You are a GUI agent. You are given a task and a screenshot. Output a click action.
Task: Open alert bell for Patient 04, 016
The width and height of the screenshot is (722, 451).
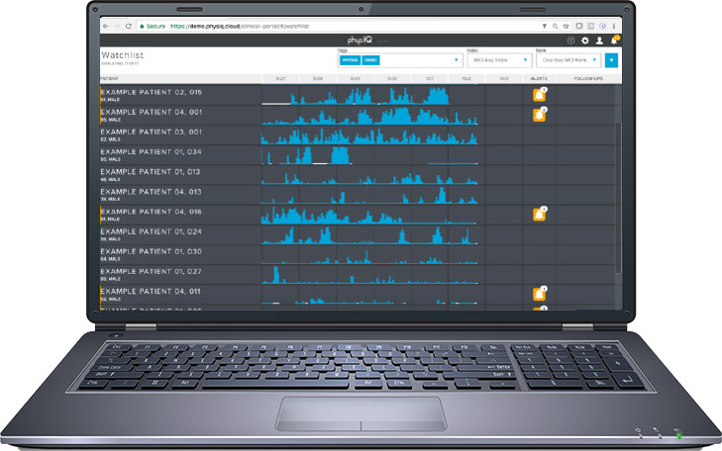[x=539, y=215]
